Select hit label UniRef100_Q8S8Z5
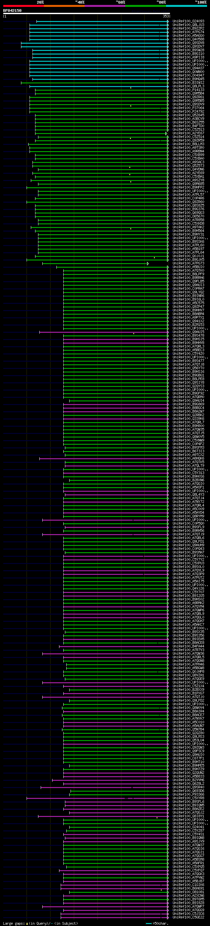 tap(188, 206)
